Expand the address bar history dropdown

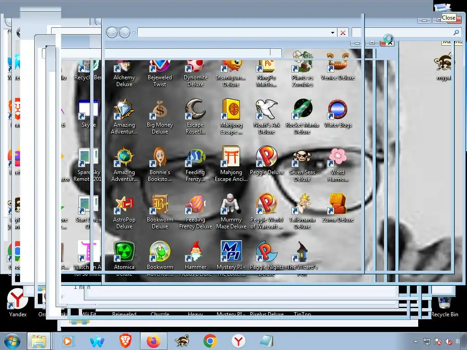(x=332, y=33)
